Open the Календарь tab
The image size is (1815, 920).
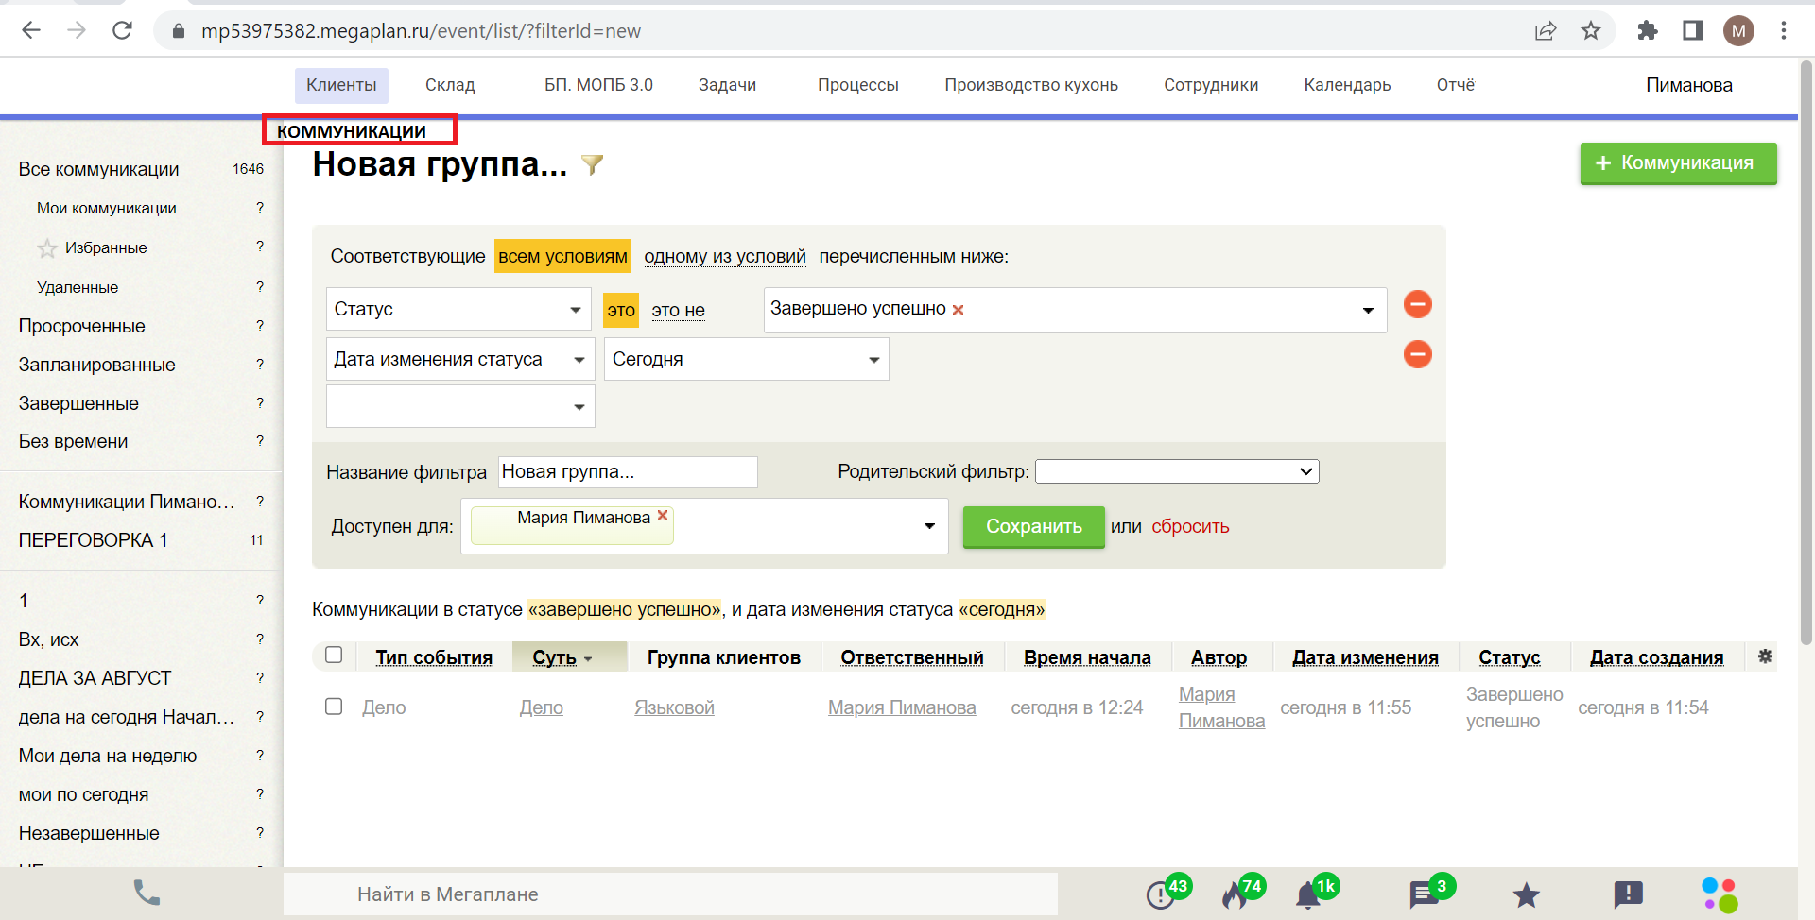pyautogui.click(x=1347, y=85)
